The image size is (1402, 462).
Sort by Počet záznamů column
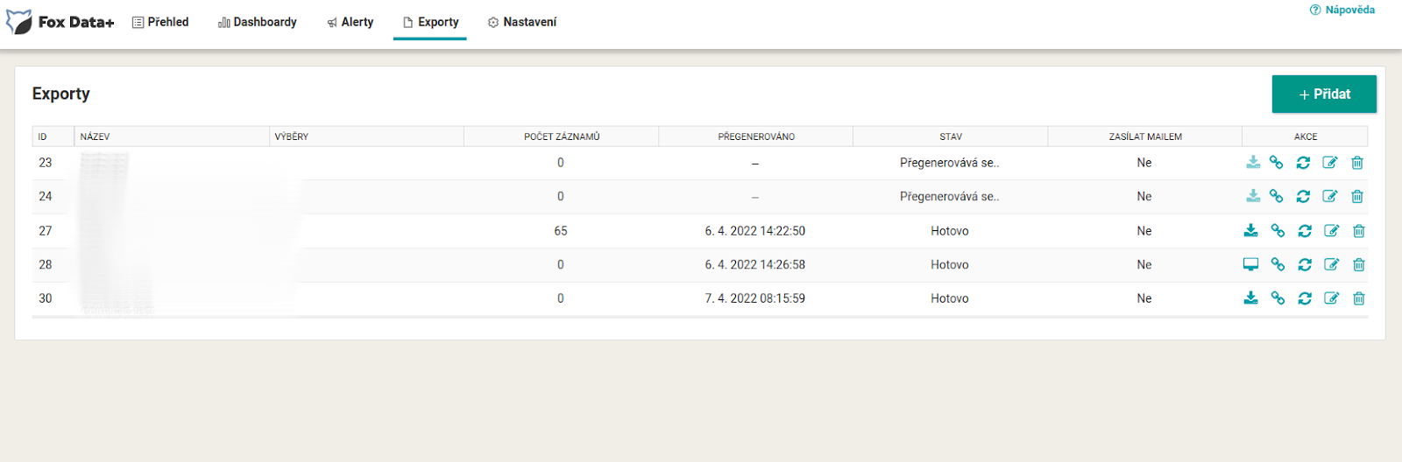(x=562, y=136)
